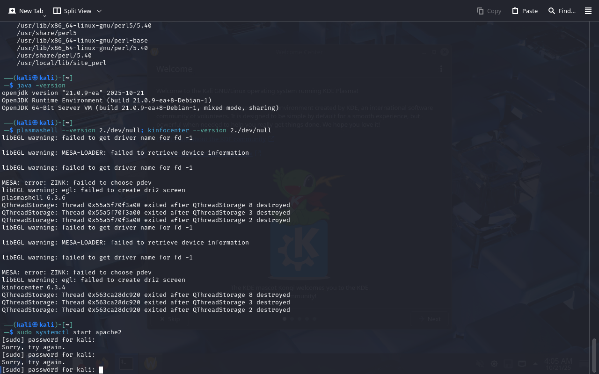Click the Copy pages icon

[x=480, y=11]
